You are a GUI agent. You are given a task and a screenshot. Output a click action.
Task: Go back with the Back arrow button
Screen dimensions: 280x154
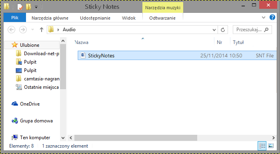tap(12, 30)
